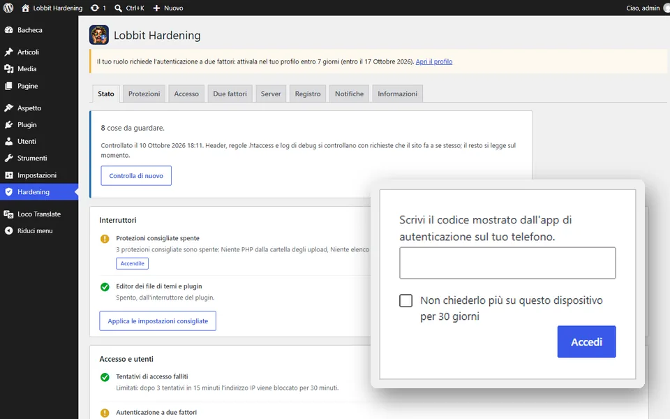This screenshot has width=670, height=419.
Task: Click Applica le impostazioni consigliate button
Action: pos(158,321)
